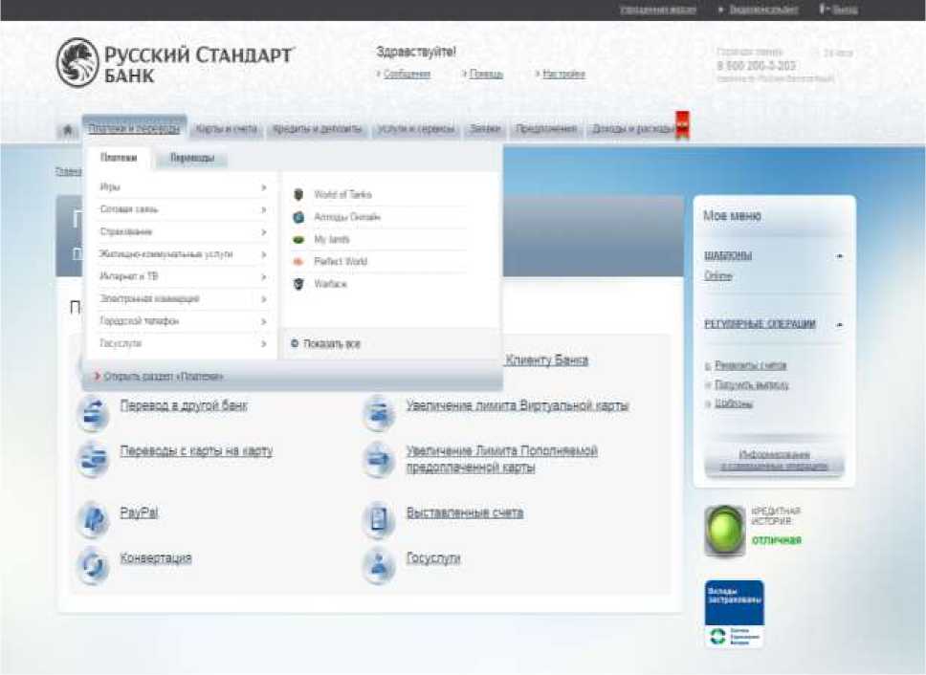Click the Выход logout link
This screenshot has height=675, width=926.
845,10
